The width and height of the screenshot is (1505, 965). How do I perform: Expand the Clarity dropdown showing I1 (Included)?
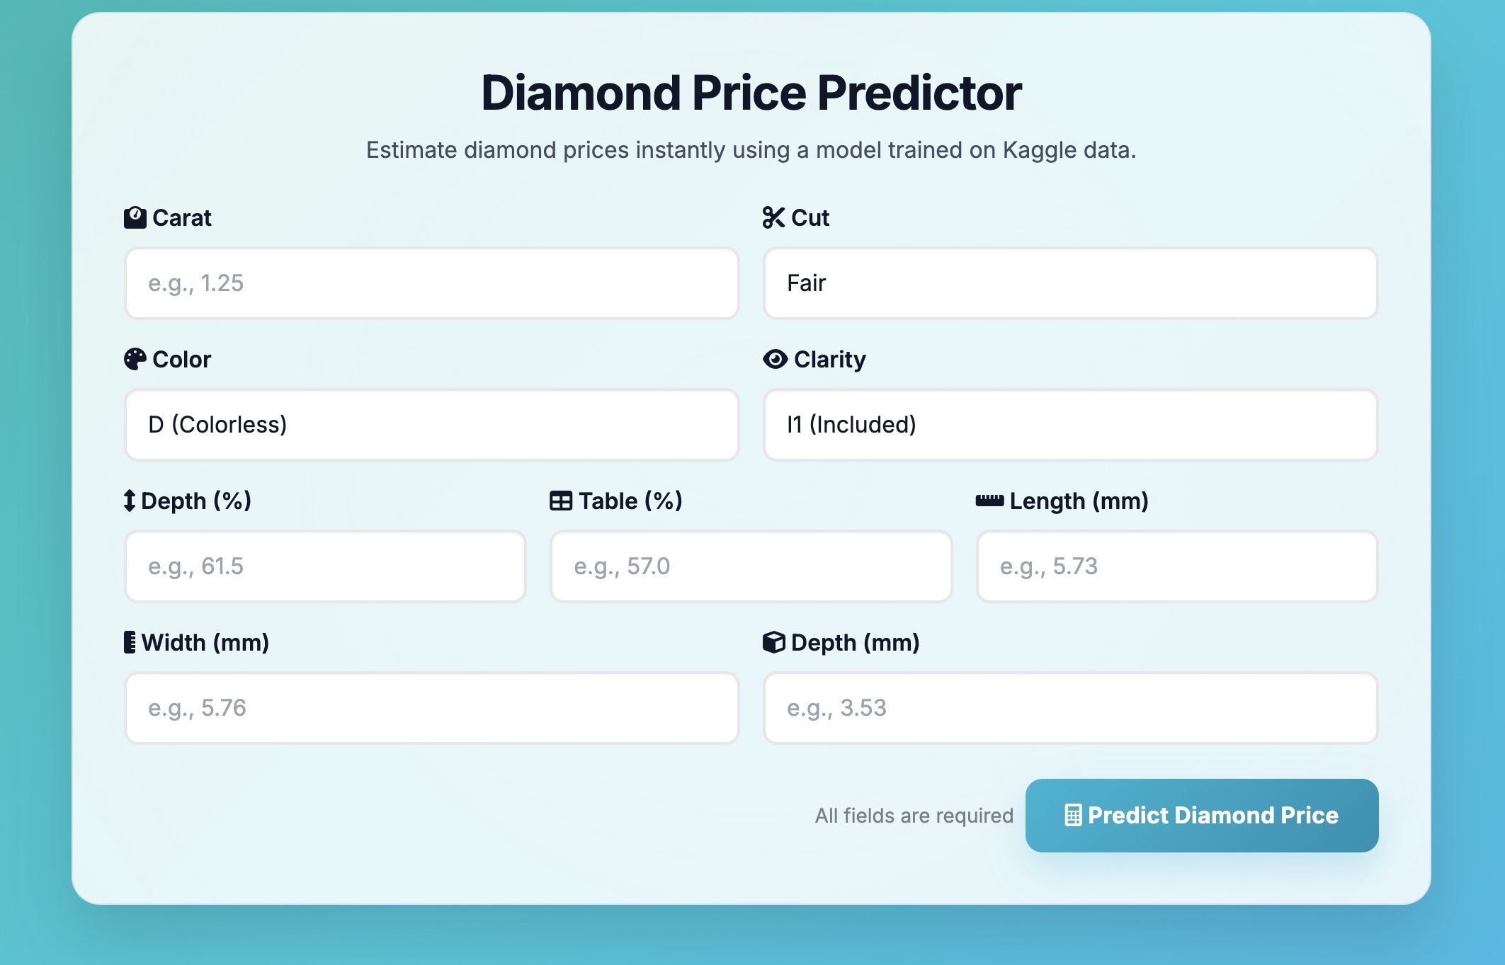coord(1069,425)
